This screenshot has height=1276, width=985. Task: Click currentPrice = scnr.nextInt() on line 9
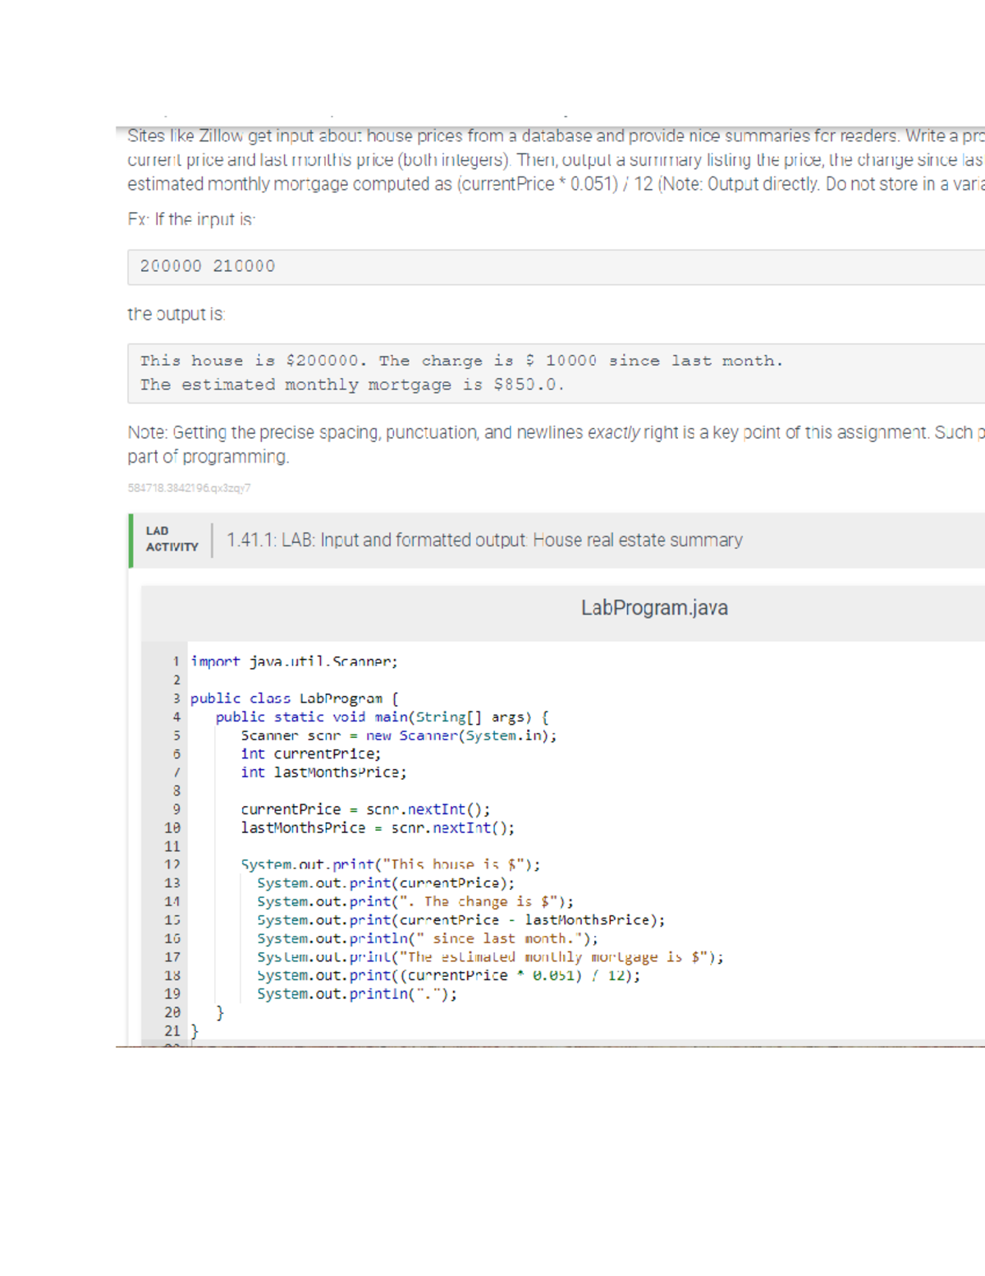pos(365,808)
